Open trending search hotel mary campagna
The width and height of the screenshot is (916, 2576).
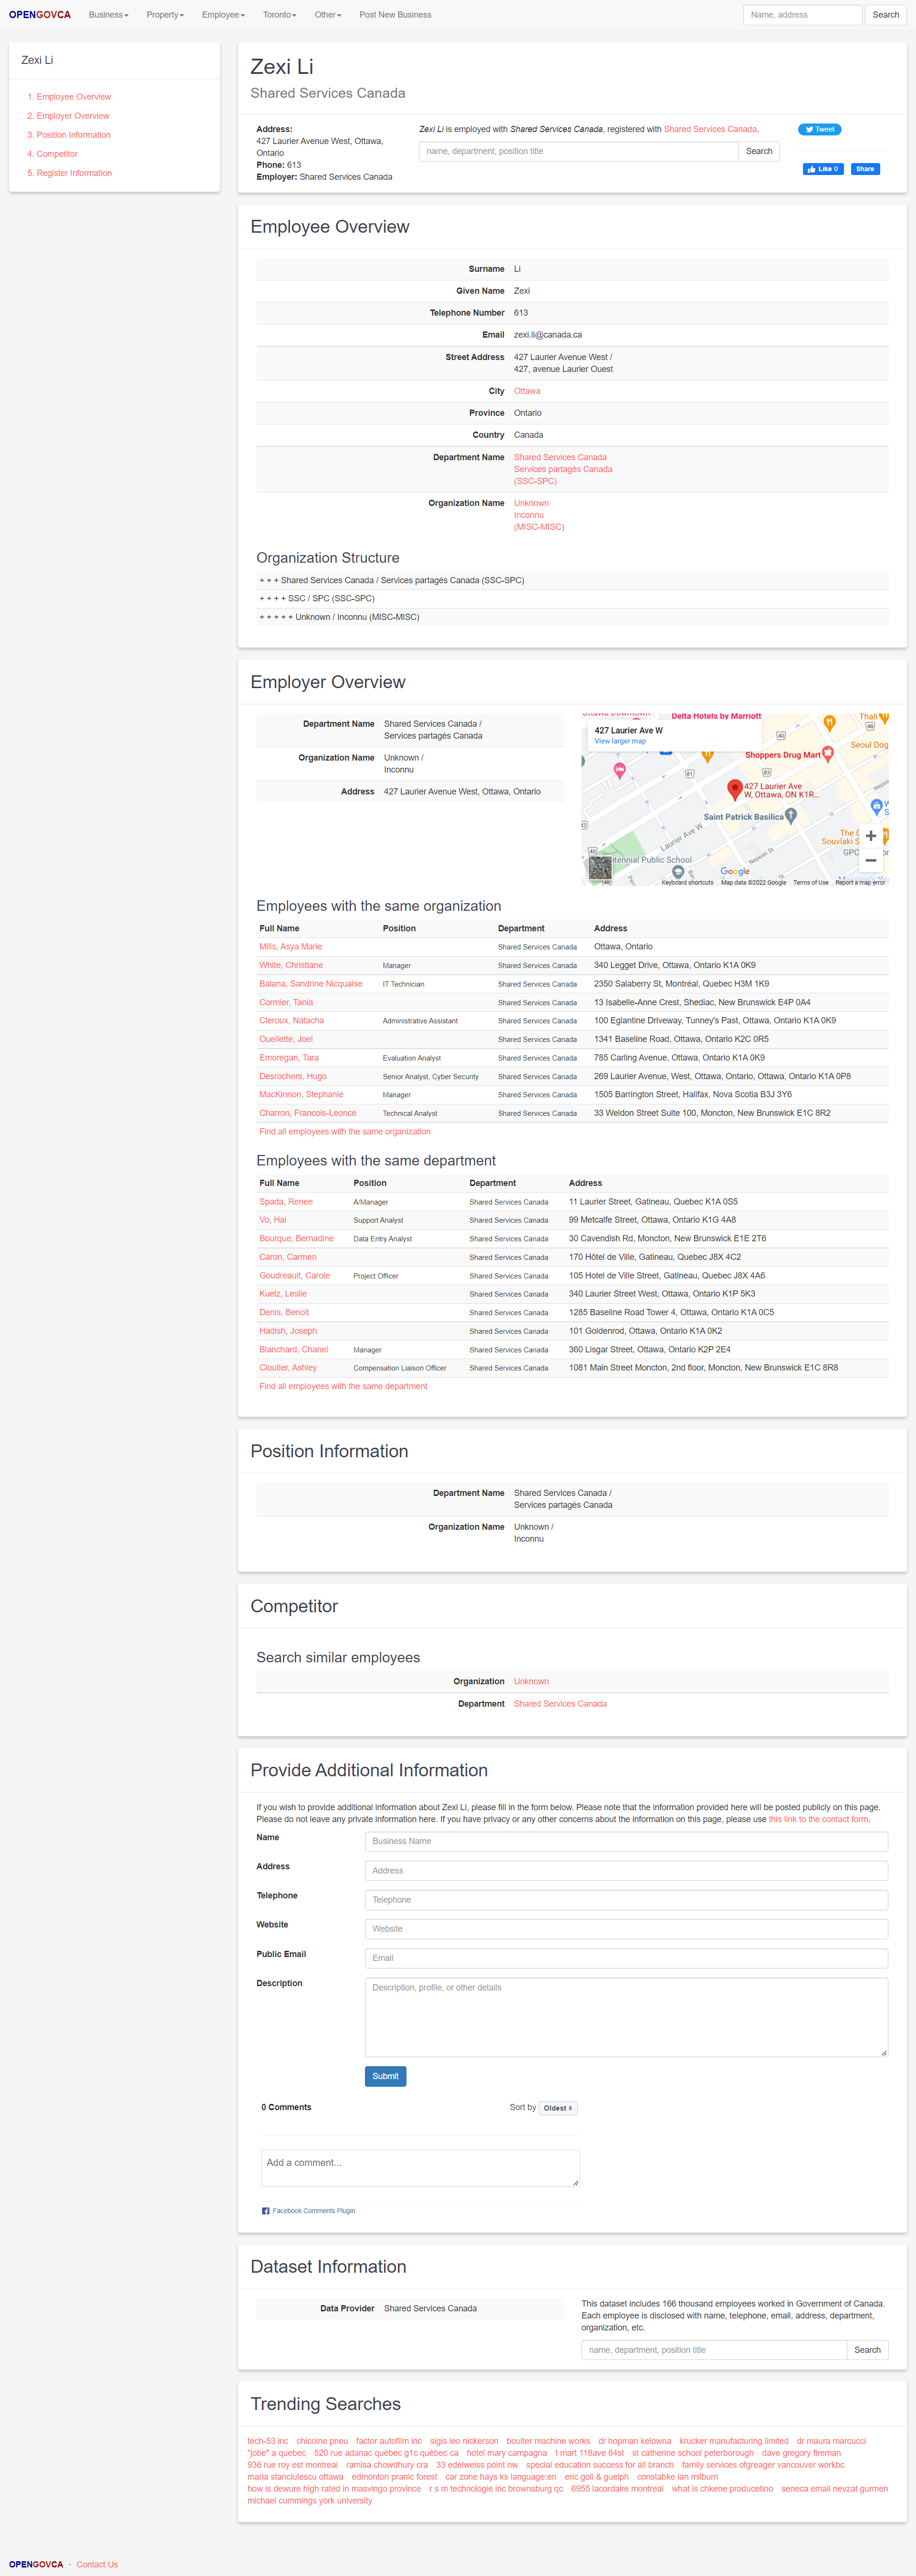(507, 2453)
